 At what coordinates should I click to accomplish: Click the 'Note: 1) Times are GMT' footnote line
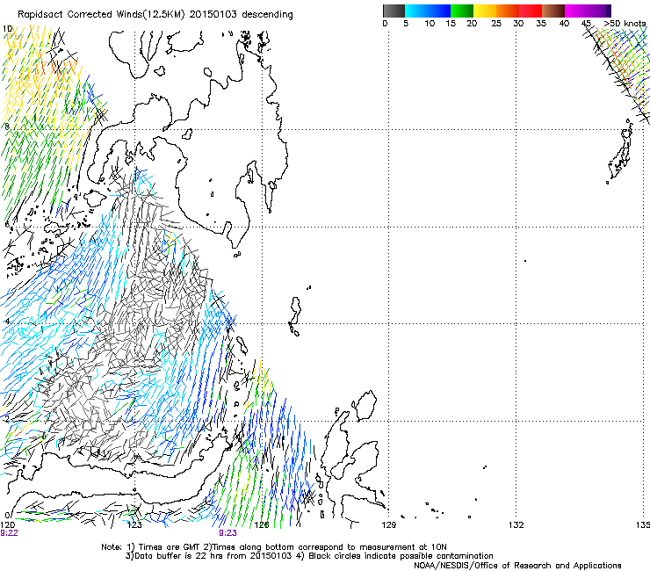(x=274, y=547)
